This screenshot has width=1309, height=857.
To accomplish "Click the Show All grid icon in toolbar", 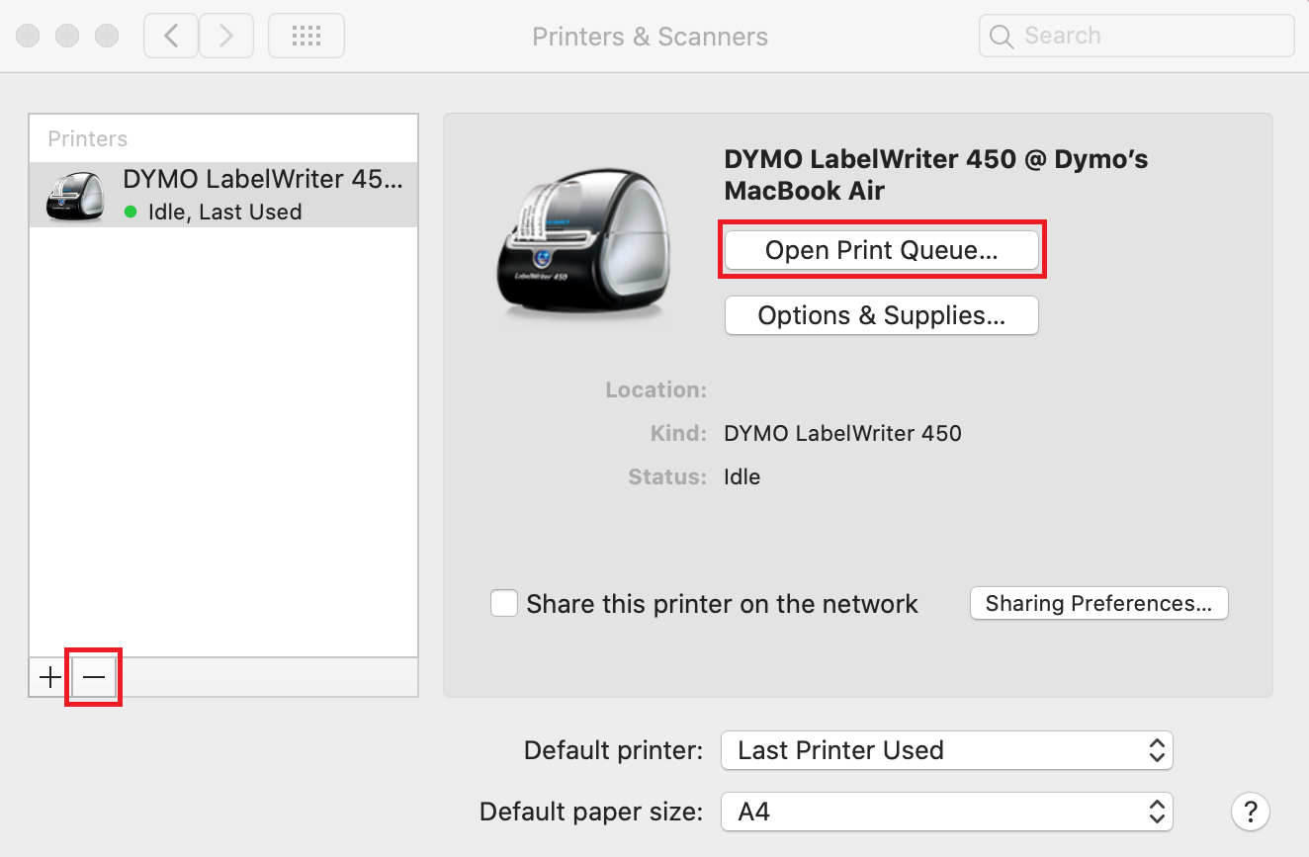I will tap(305, 35).
